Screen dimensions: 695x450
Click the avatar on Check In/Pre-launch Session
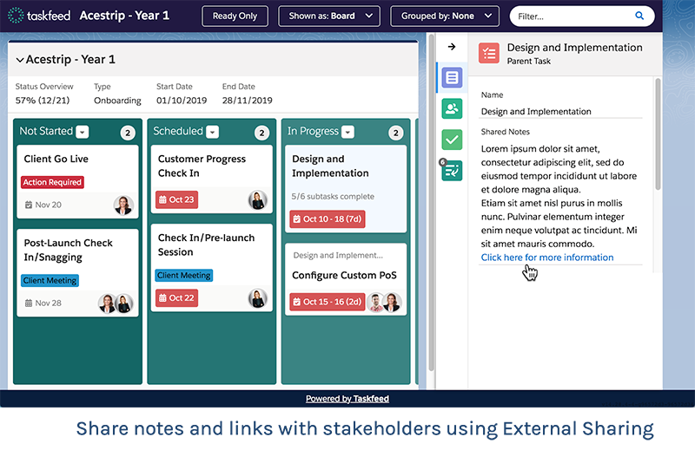[258, 298]
